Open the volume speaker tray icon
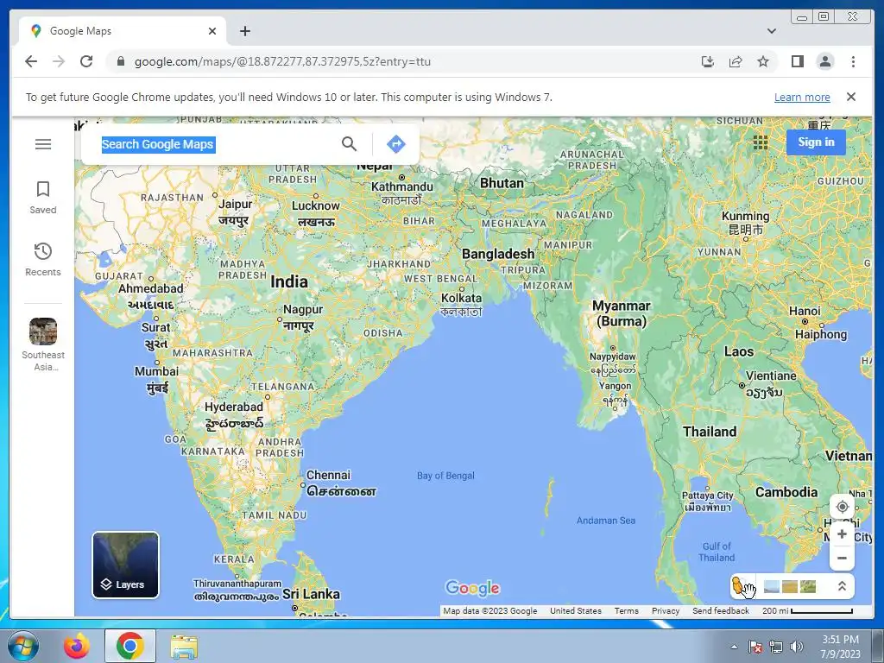The image size is (884, 663). [797, 647]
